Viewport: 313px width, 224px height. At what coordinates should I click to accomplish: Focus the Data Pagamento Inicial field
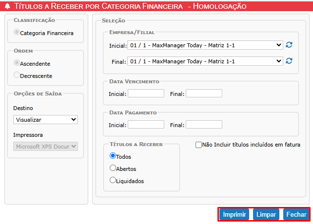click(x=146, y=125)
